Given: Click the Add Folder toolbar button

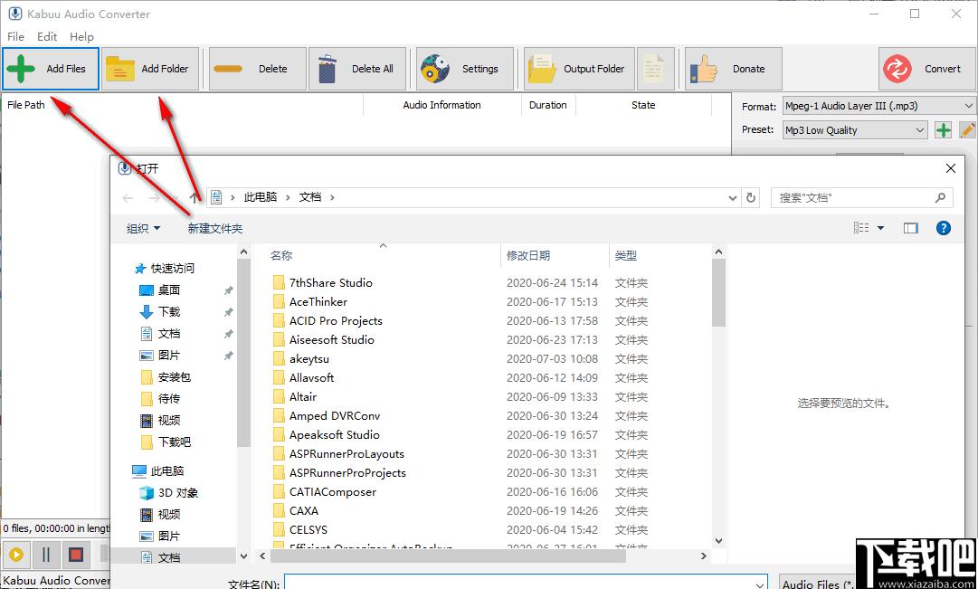Looking at the screenshot, I should pyautogui.click(x=150, y=69).
